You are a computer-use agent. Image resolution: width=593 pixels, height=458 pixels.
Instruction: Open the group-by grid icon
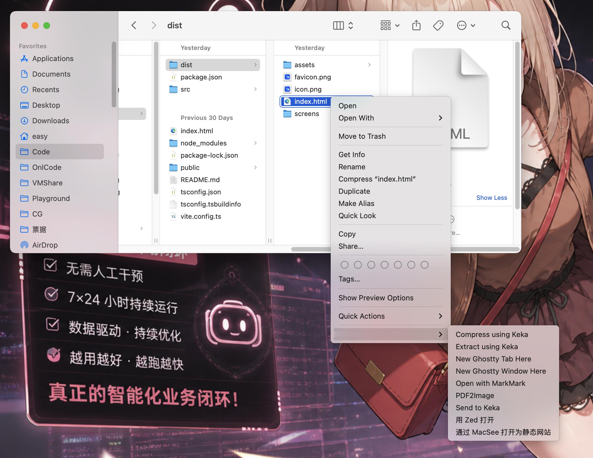pos(385,26)
